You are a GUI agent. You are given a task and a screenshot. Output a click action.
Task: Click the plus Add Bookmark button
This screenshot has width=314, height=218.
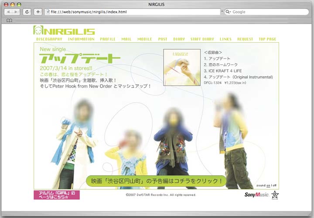pos(38,12)
